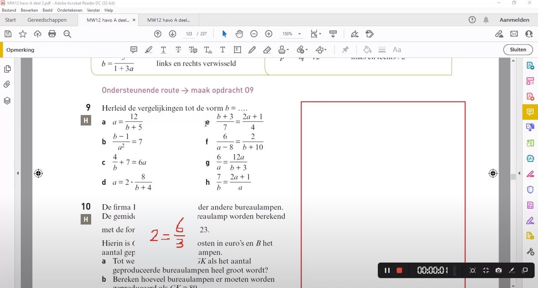
Task: Toggle the keep tool selected pin
Action: pos(345,50)
